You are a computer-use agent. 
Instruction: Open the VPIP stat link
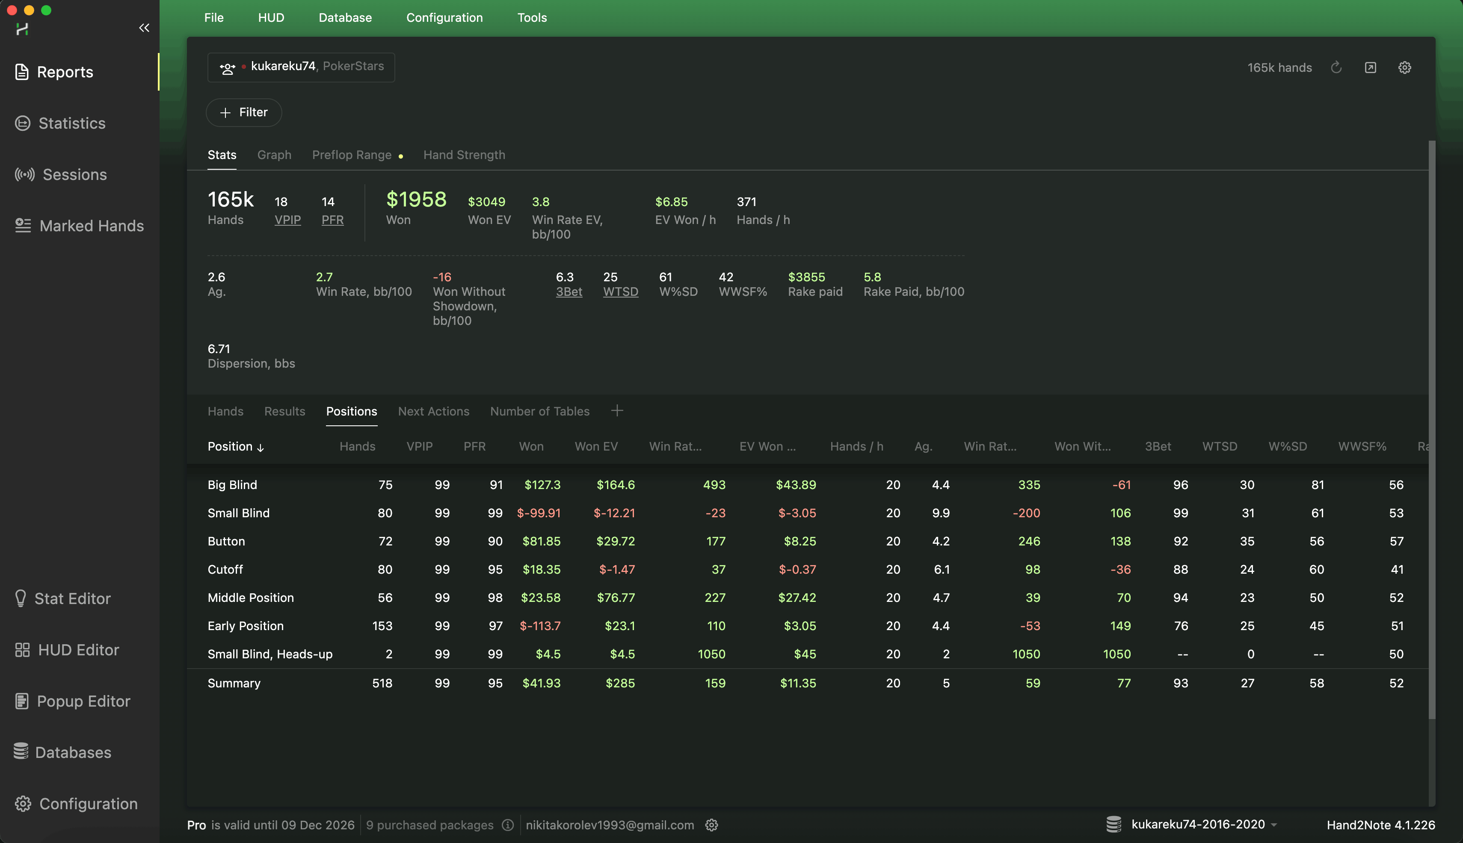tap(288, 220)
